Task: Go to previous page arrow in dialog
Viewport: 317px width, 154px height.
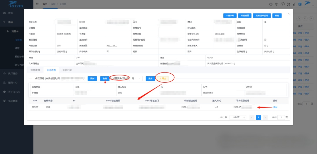Action: [x=252, y=117]
